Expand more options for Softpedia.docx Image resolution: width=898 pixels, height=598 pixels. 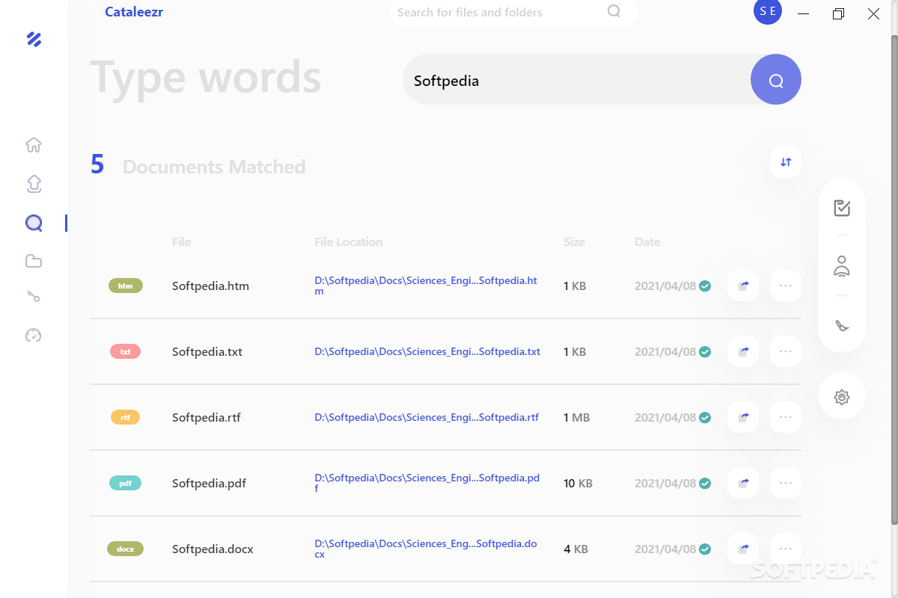[x=786, y=549]
